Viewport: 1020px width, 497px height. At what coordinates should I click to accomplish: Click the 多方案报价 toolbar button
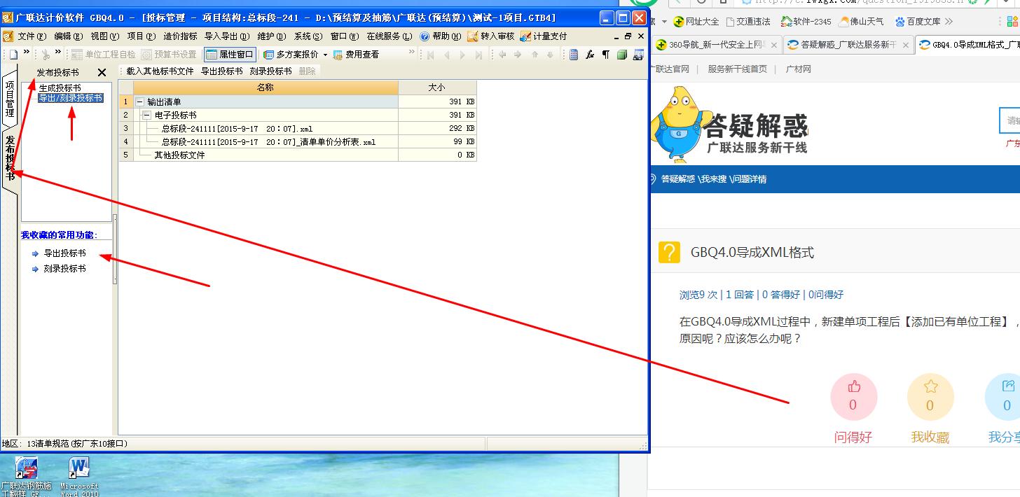[x=291, y=55]
